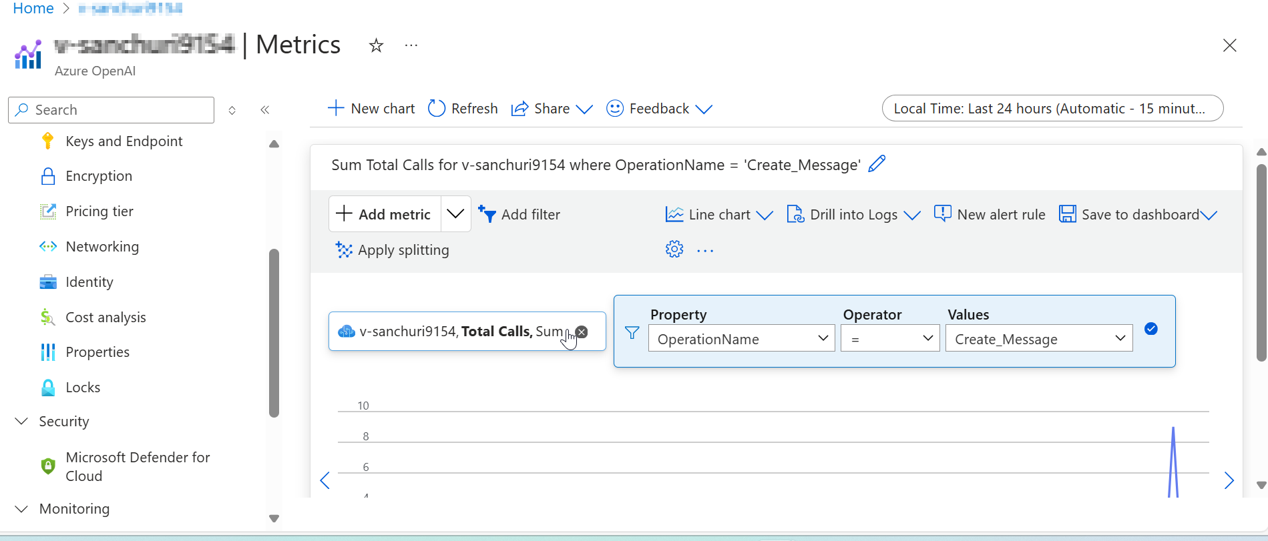Collapse the sidebar with double chevron
Viewport: 1268px width, 541px height.
pos(265,110)
